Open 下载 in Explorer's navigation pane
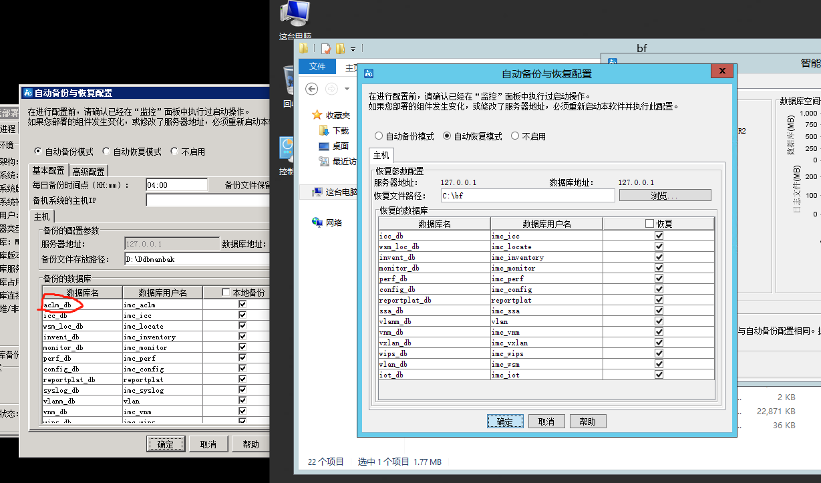Image resolution: width=821 pixels, height=483 pixels. tap(334, 130)
